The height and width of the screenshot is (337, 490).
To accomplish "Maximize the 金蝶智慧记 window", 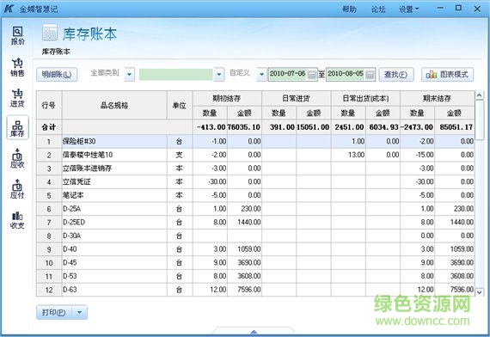I will coord(458,9).
